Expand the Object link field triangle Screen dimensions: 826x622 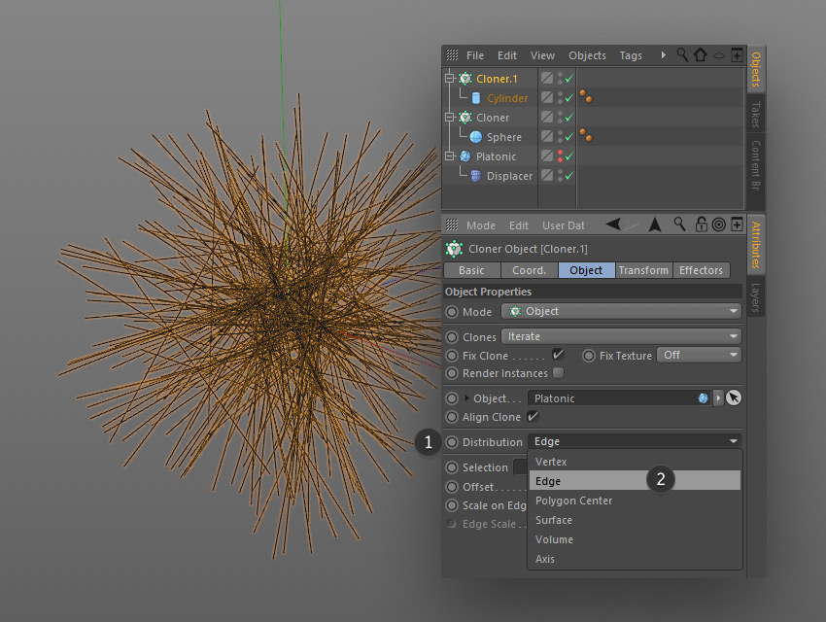coord(466,398)
